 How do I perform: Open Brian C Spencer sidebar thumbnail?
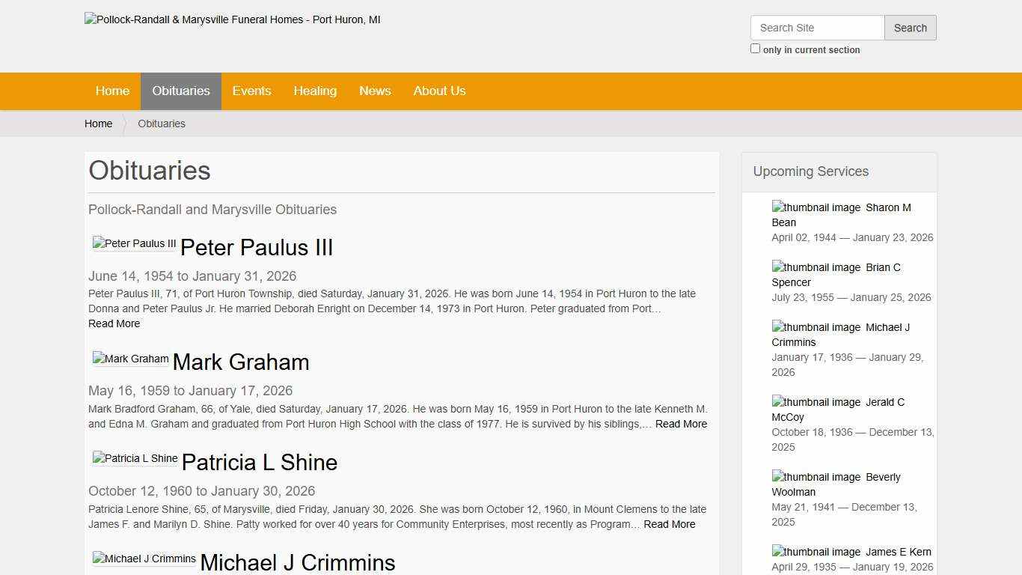816,267
